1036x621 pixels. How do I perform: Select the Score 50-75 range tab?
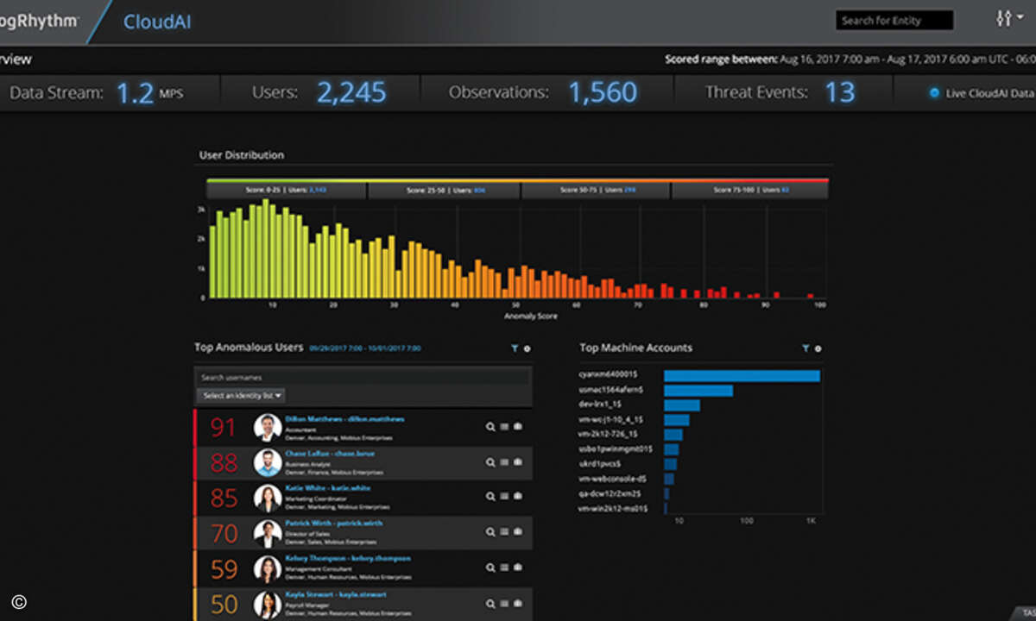tap(597, 190)
